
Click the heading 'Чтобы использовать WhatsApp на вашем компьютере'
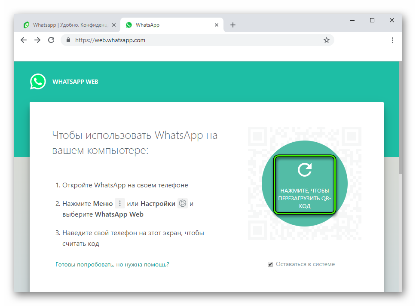tap(135, 143)
